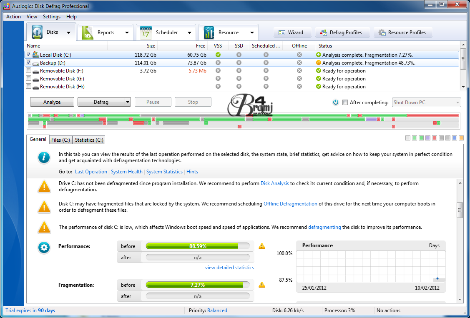Click the gear icon next to Performance
This screenshot has width=470, height=318.
(x=44, y=247)
